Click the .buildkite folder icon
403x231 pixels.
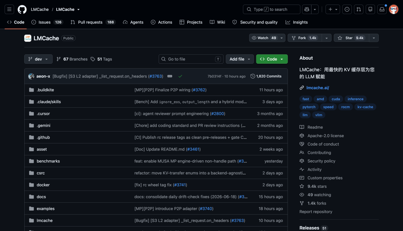31,90
